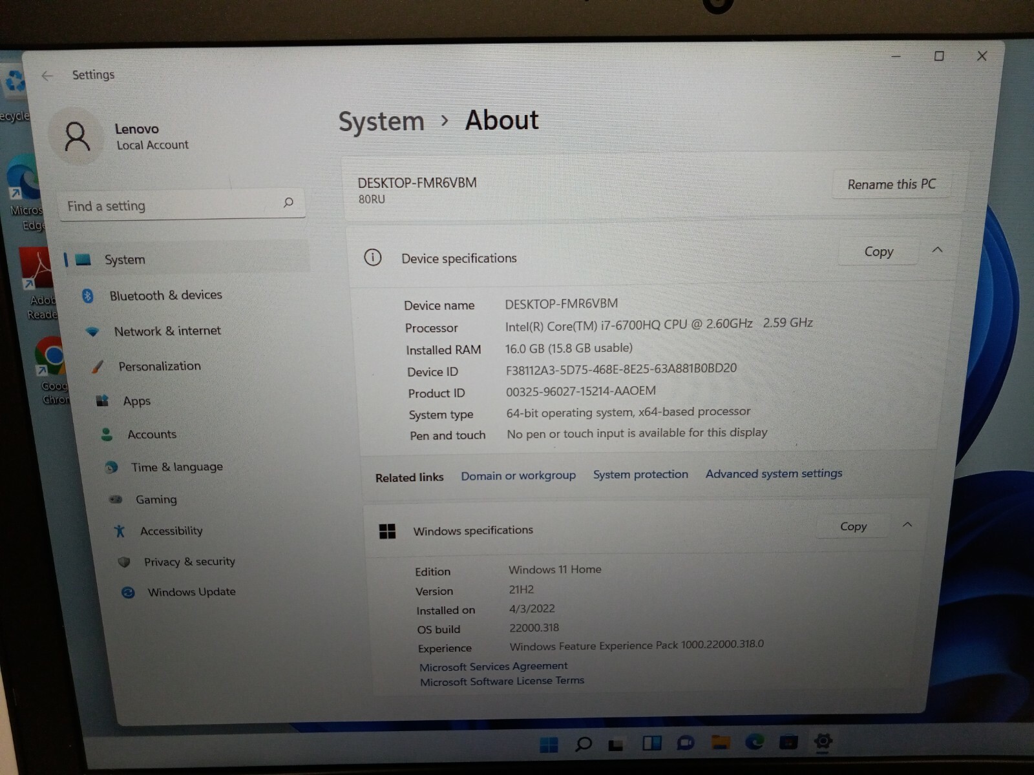Viewport: 1034px width, 775px height.
Task: Open Apps settings
Action: click(x=136, y=401)
